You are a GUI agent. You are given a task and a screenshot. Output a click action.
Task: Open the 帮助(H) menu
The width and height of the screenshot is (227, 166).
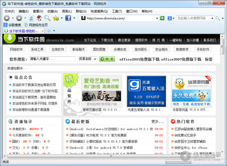[x=147, y=11]
